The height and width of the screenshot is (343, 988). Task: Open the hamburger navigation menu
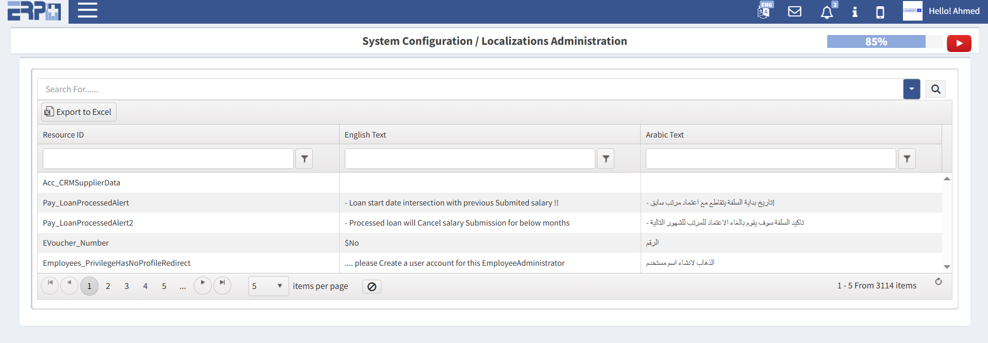[87, 10]
